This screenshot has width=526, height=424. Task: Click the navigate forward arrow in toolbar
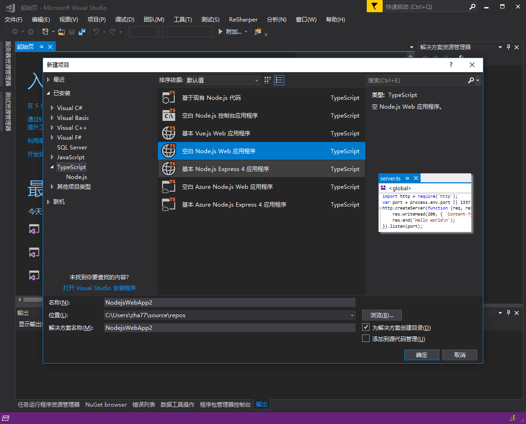[x=31, y=31]
